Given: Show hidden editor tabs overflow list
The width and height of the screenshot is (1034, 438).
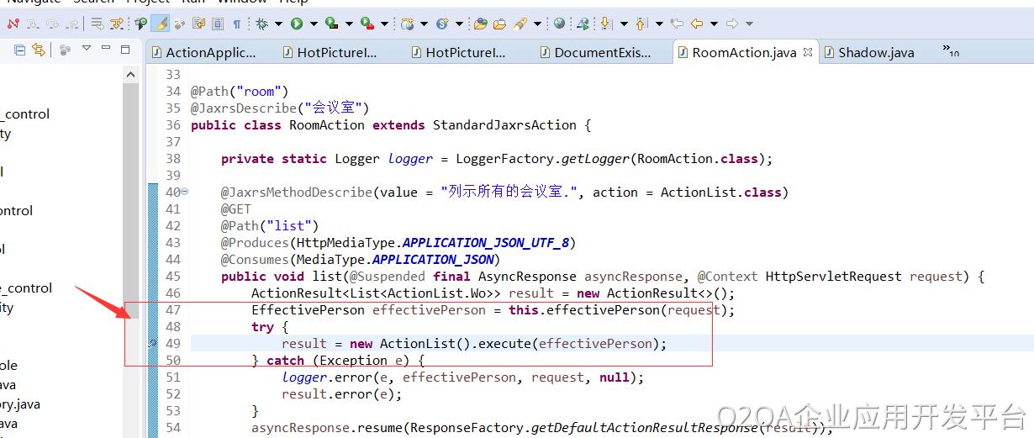Looking at the screenshot, I should point(950,50).
